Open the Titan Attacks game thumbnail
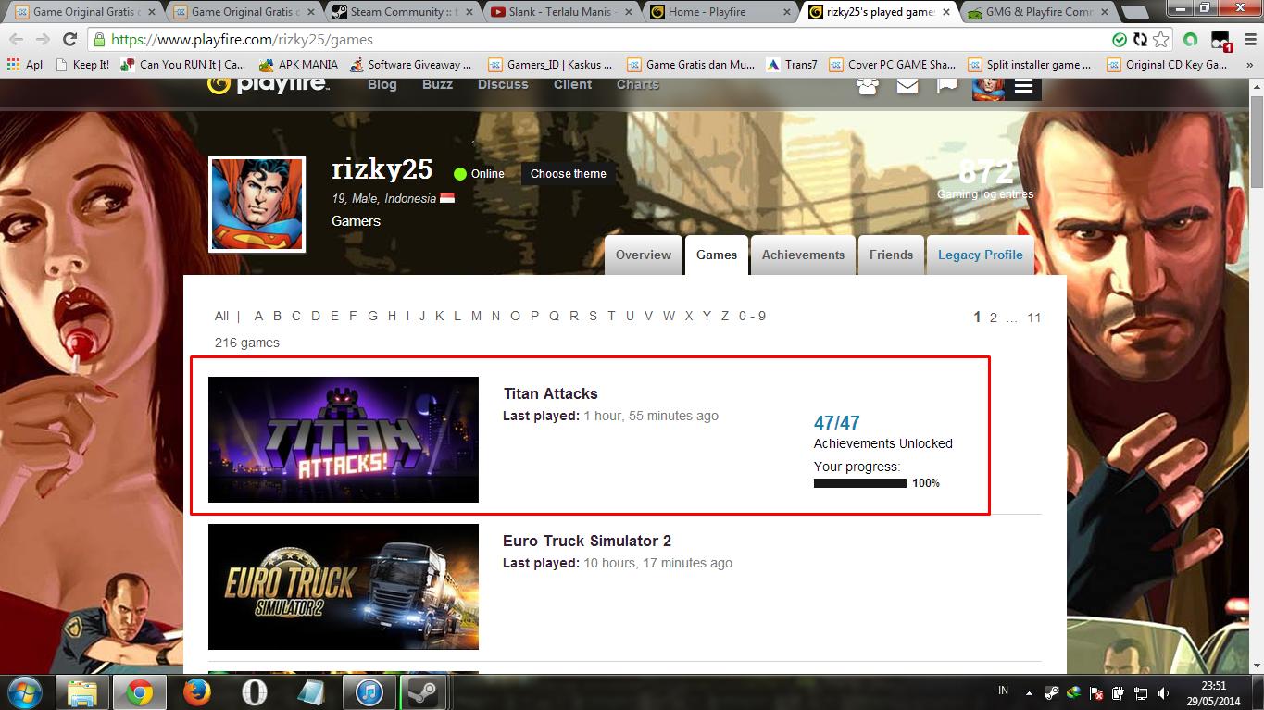This screenshot has height=710, width=1264. pyautogui.click(x=344, y=440)
